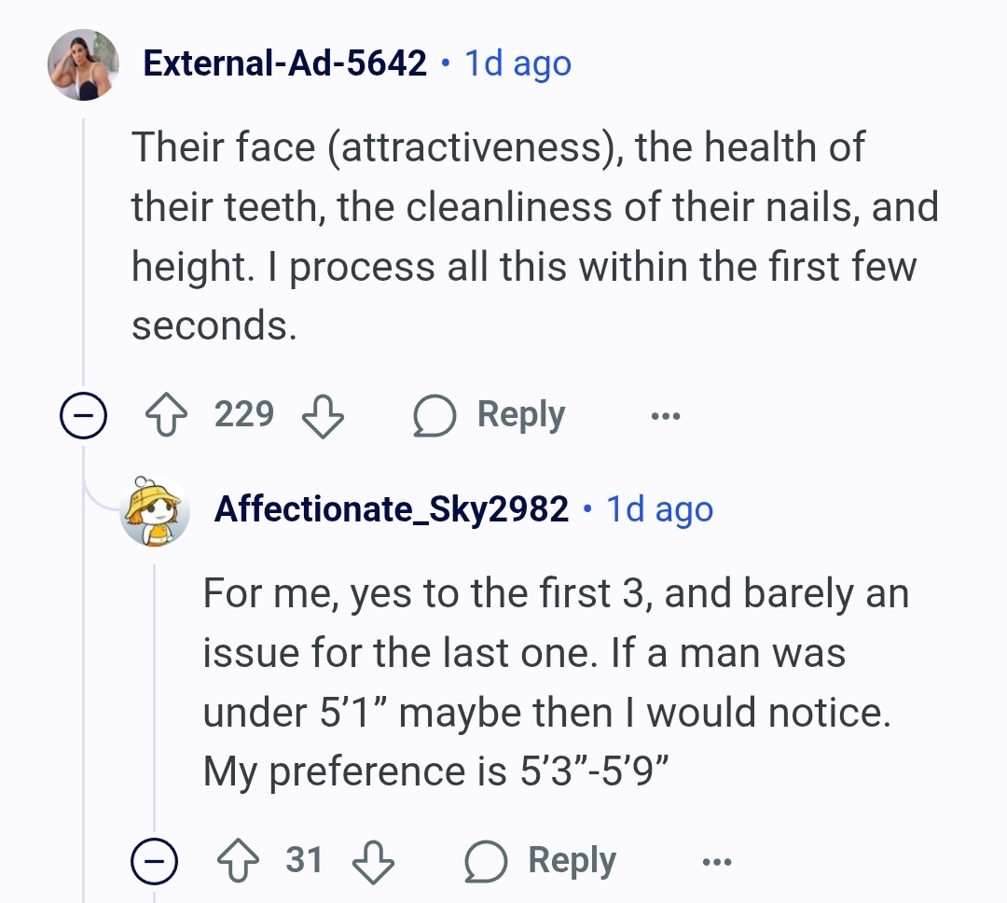Screen dimensions: 1007x903
Task: Open External-Ad-5642's user profile
Action: click(284, 63)
